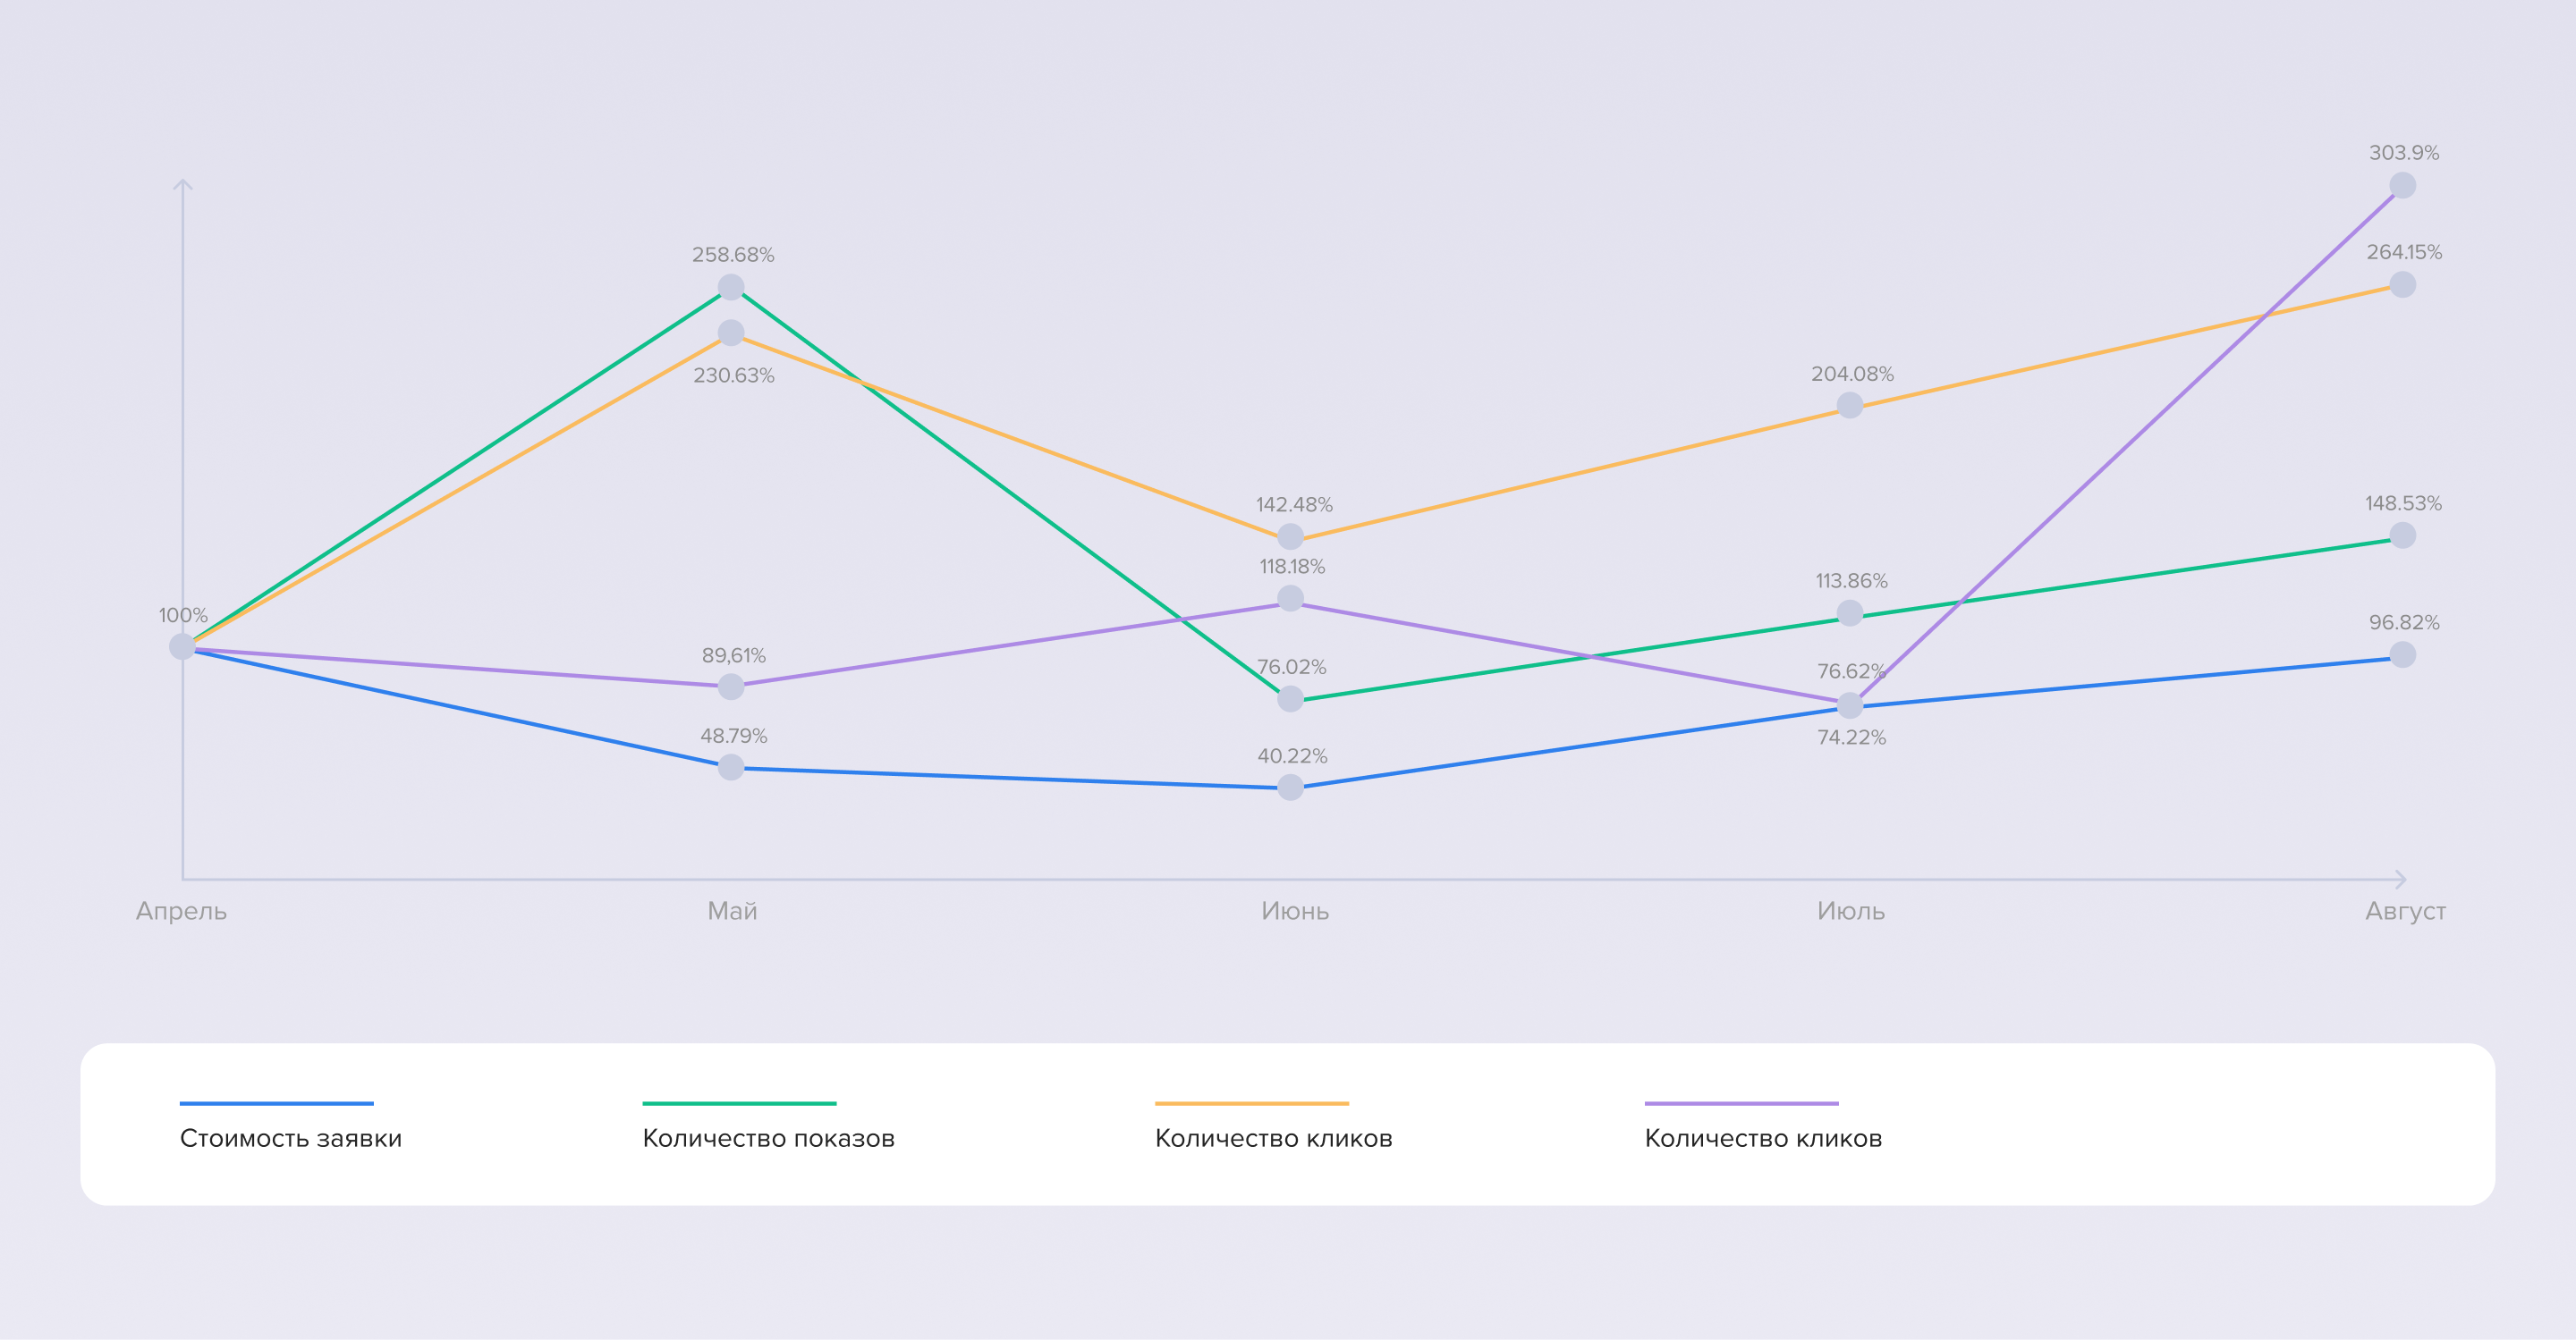The width and height of the screenshot is (2576, 1340).
Task: Select the 48.79% blue data point
Action: [x=731, y=767]
